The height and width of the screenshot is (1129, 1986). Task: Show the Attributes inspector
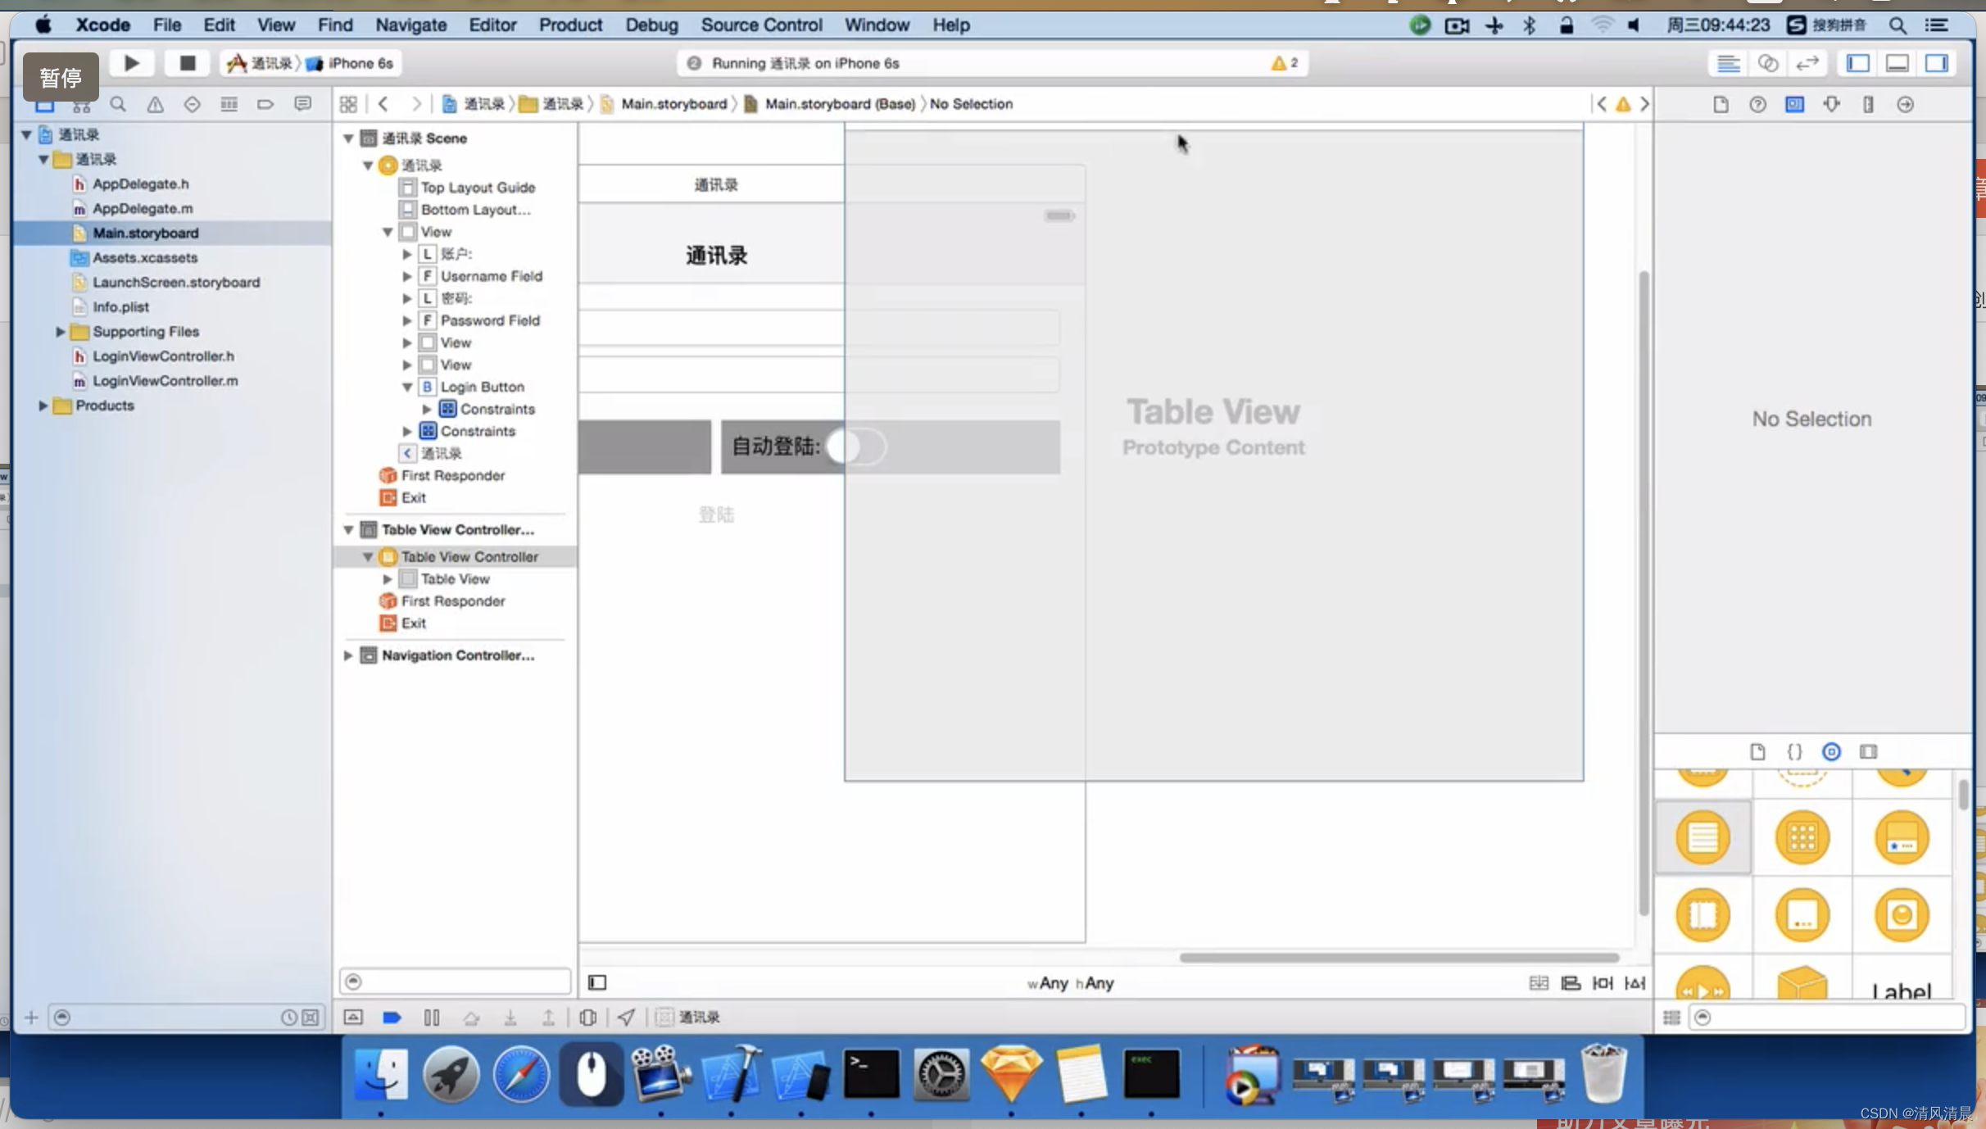coord(1831,104)
